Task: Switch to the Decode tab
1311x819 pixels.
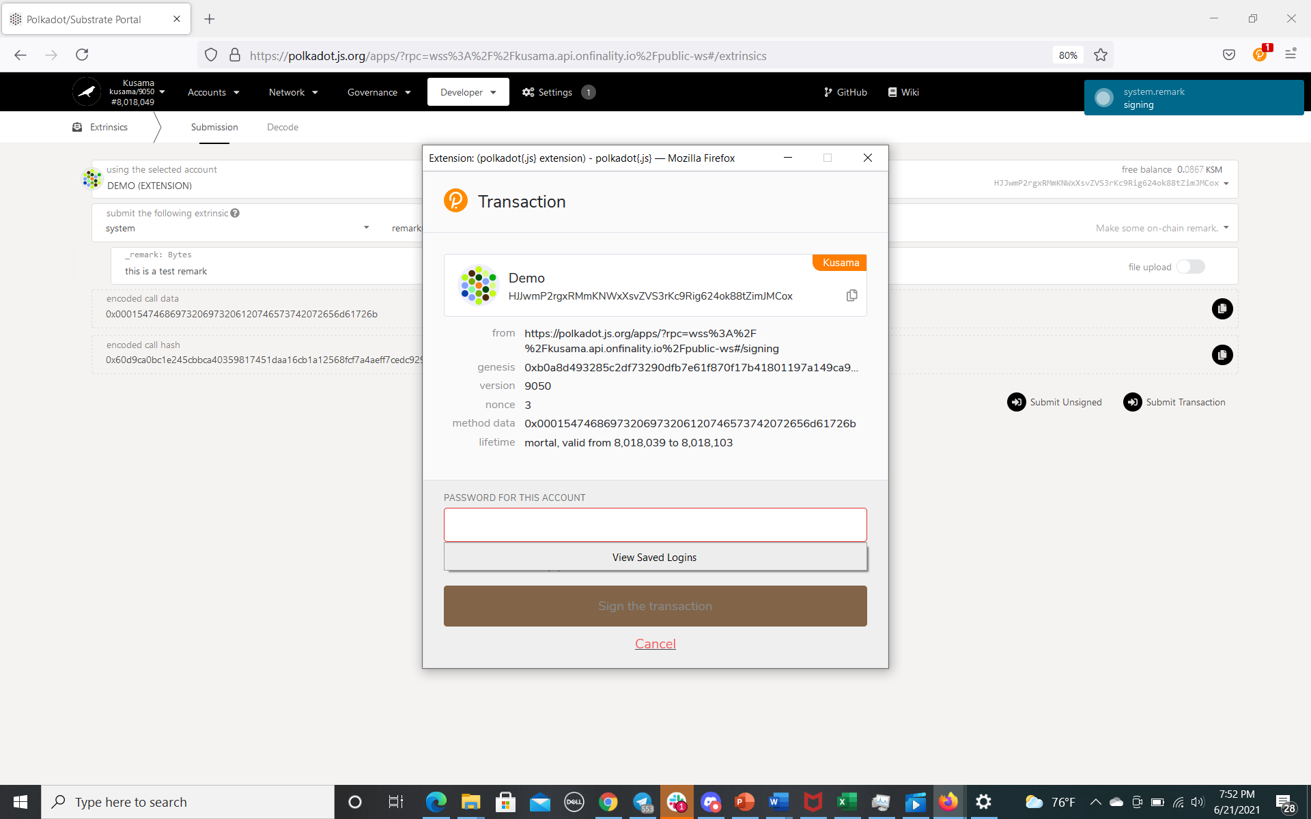Action: pyautogui.click(x=282, y=127)
